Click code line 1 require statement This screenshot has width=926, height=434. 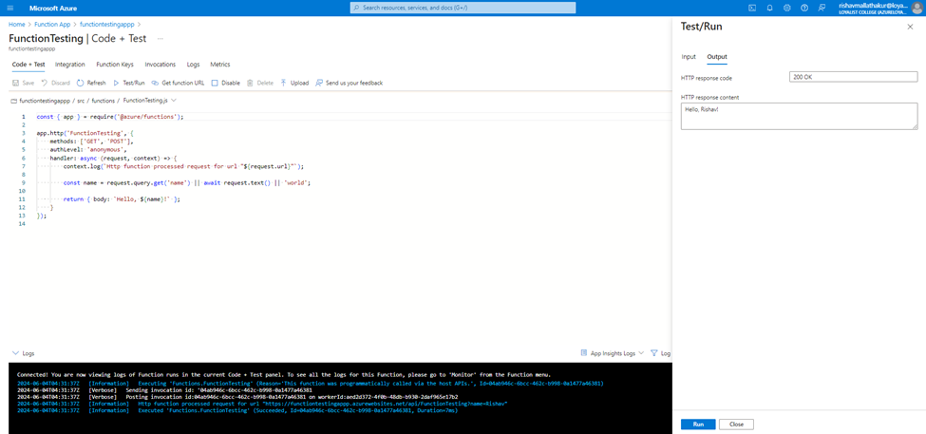click(110, 117)
